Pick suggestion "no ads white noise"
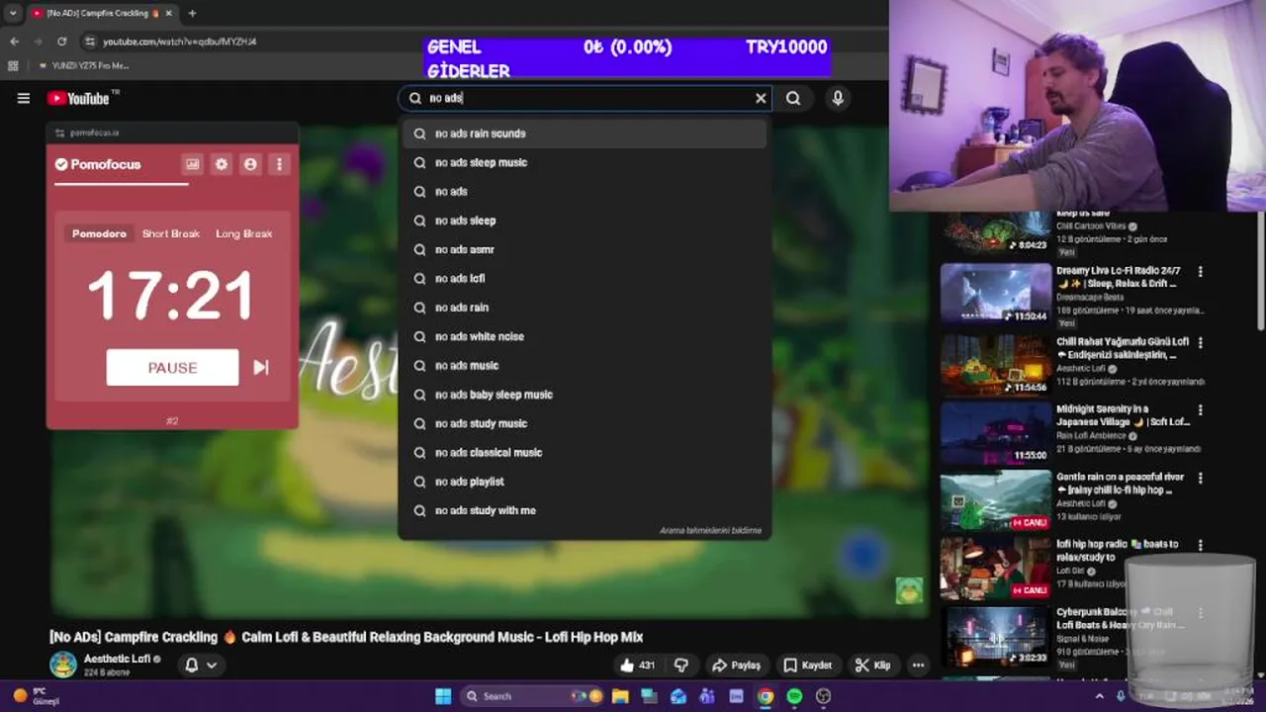The image size is (1266, 712). point(584,336)
